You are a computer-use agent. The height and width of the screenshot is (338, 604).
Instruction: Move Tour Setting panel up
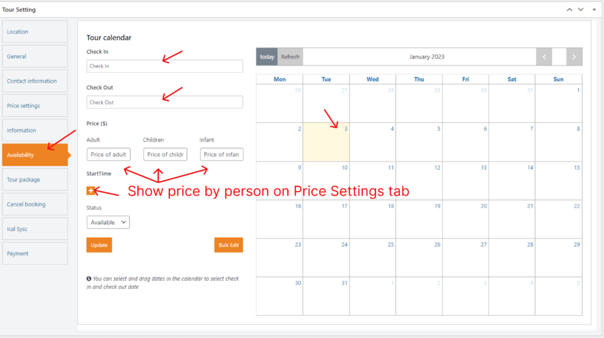569,9
